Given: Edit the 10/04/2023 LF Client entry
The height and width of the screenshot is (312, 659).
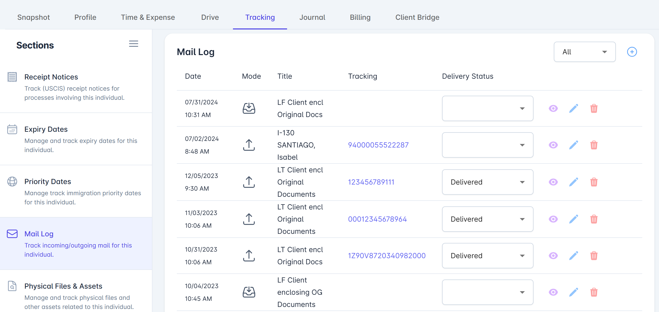Looking at the screenshot, I should click(573, 292).
